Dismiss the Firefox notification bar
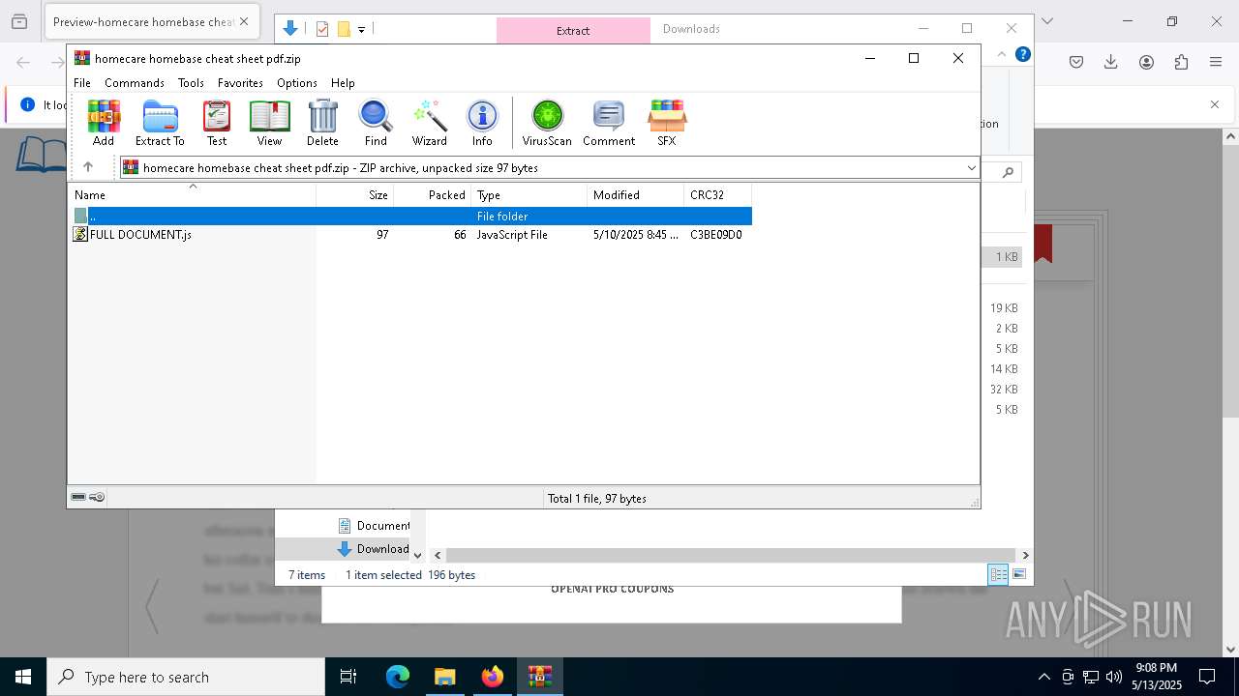This screenshot has width=1239, height=696. pyautogui.click(x=1215, y=104)
